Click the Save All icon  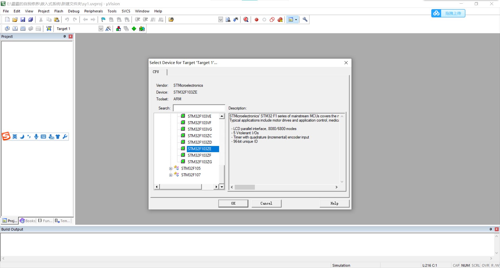[31, 20]
